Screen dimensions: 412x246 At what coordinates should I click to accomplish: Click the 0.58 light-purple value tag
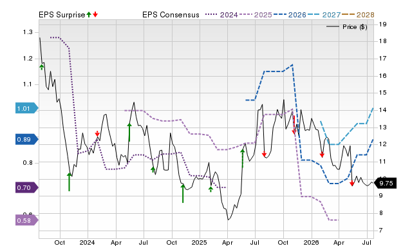click(27, 220)
